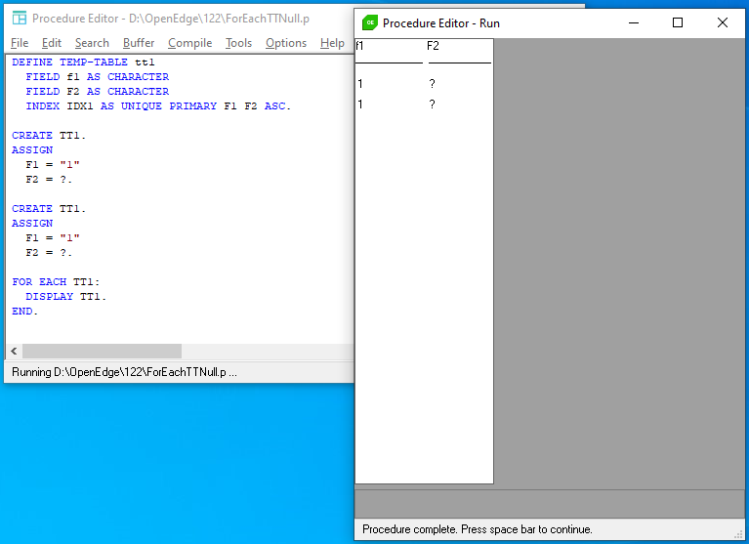Click the INDEX IDX1 AS UNIQUE PRIMARY line
Viewport: 749px width, 544px height.
click(x=158, y=106)
